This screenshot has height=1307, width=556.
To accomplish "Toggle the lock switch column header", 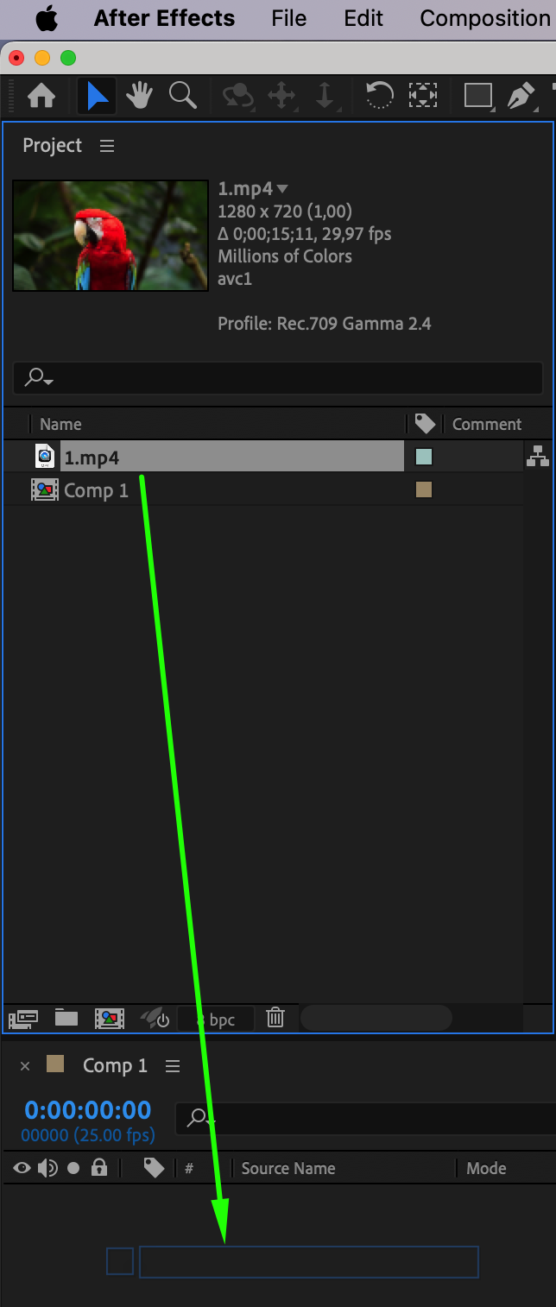I will click(99, 1168).
